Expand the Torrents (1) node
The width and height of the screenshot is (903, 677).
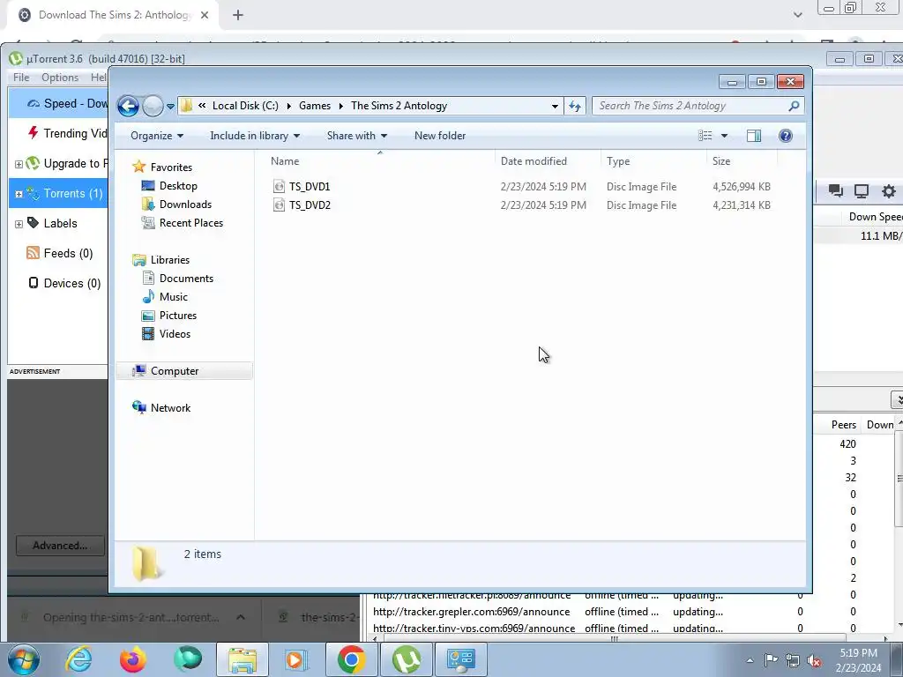coord(19,194)
